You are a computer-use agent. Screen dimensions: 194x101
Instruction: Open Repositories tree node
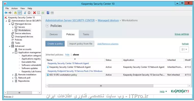click(24, 81)
